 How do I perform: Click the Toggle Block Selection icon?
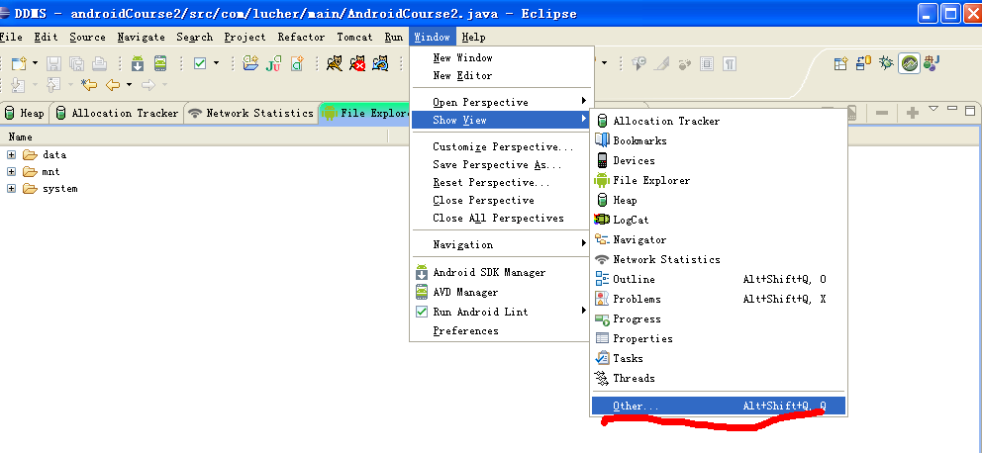707,63
